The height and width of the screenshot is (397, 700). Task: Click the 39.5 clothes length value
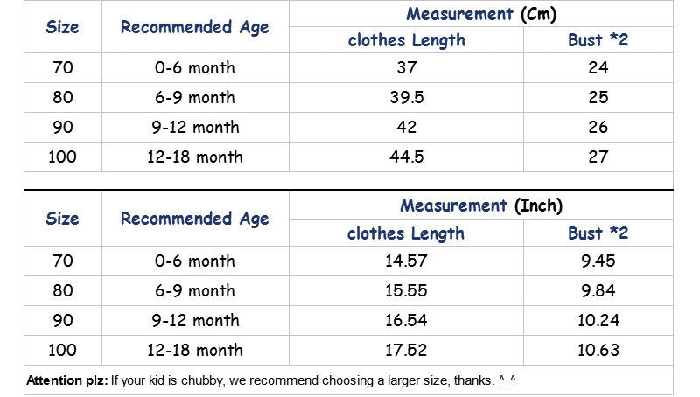406,97
